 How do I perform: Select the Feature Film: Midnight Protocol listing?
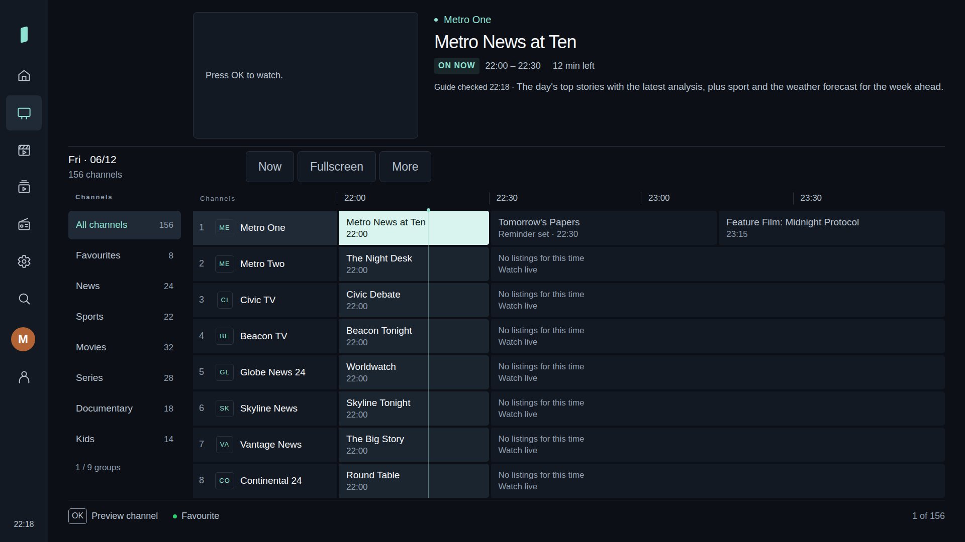pyautogui.click(x=832, y=228)
